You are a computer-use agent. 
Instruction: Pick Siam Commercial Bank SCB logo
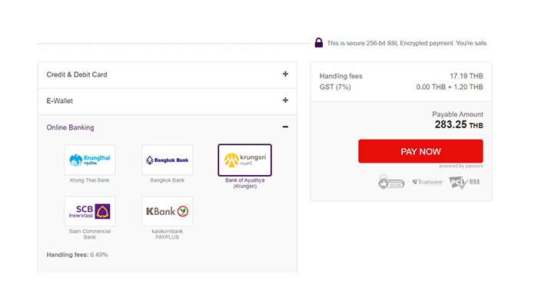click(90, 211)
